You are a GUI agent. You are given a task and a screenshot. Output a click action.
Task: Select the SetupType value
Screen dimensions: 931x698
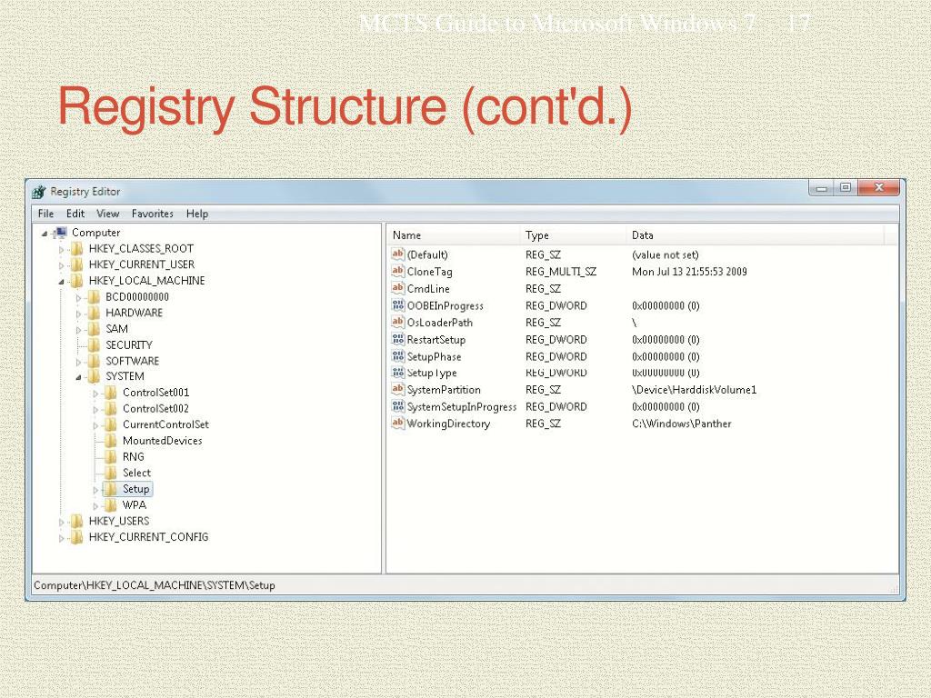[x=432, y=373]
